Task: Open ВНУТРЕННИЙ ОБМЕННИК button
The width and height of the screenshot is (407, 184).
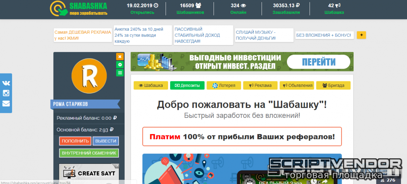Action: click(89, 153)
